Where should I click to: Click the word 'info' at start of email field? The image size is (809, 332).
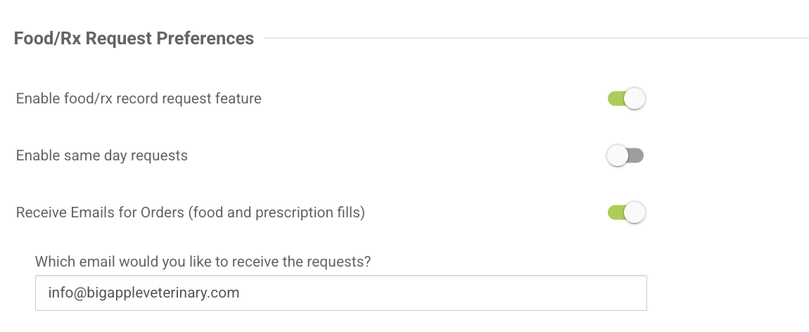[x=58, y=293]
